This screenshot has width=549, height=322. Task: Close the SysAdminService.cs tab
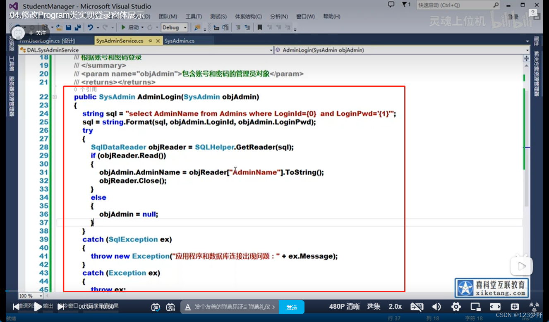pyautogui.click(x=157, y=41)
